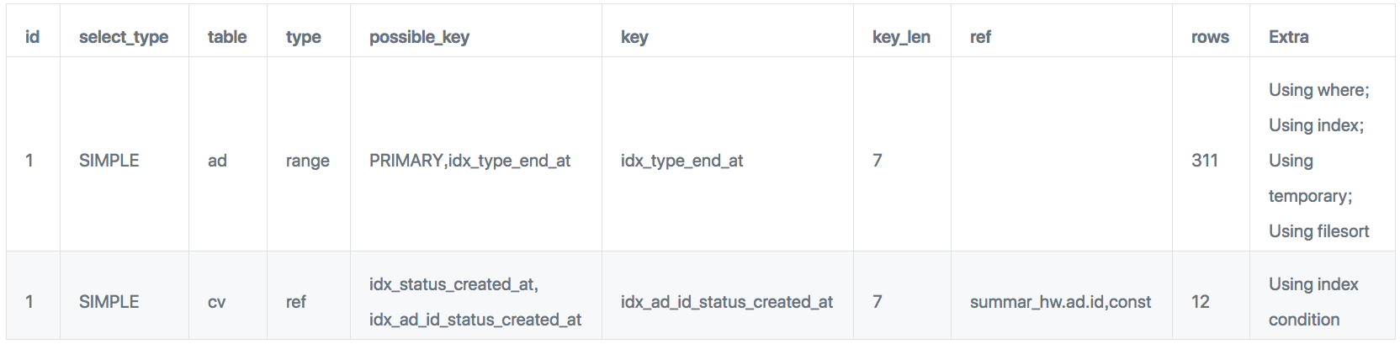The height and width of the screenshot is (344, 1400).
Task: Click the "id" column header
Action: coord(33,37)
